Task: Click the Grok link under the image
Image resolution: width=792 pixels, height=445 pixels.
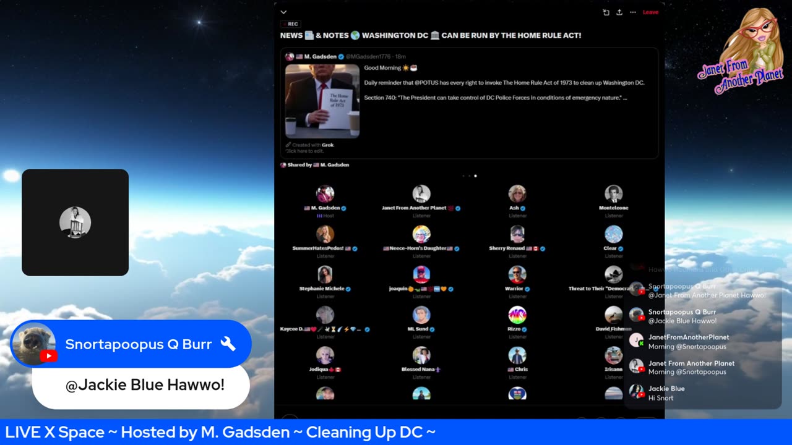Action: point(328,145)
